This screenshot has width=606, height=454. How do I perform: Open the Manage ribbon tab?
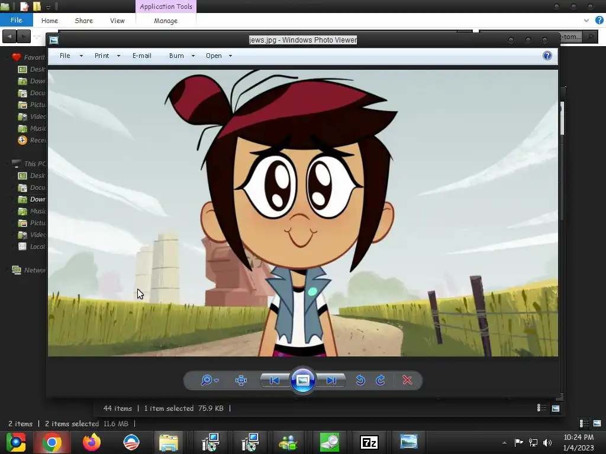click(166, 21)
